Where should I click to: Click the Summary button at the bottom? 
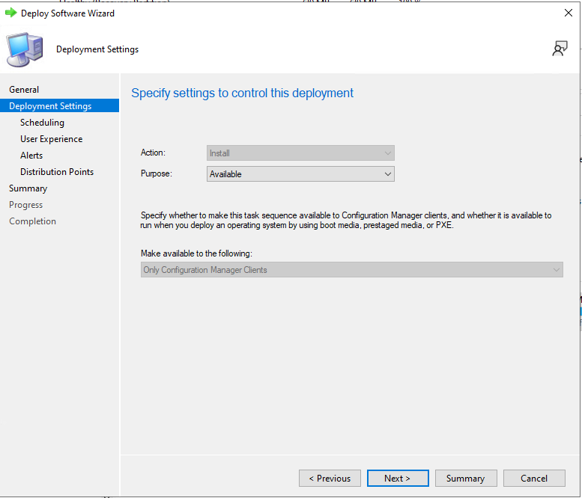pos(465,479)
